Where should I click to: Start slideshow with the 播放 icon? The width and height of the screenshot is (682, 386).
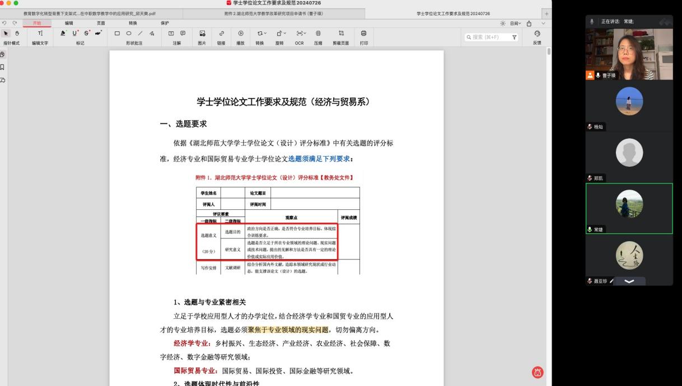pos(241,34)
